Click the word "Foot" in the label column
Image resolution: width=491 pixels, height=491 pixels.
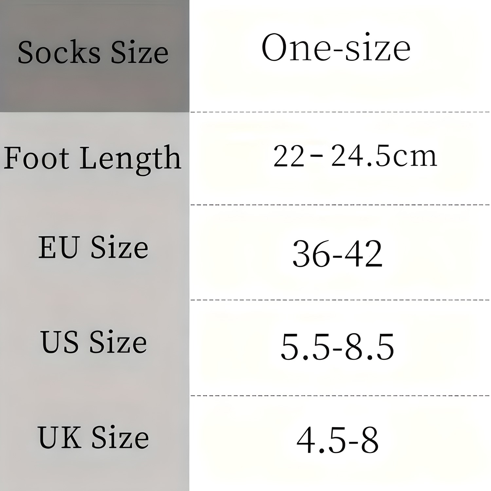(x=36, y=158)
